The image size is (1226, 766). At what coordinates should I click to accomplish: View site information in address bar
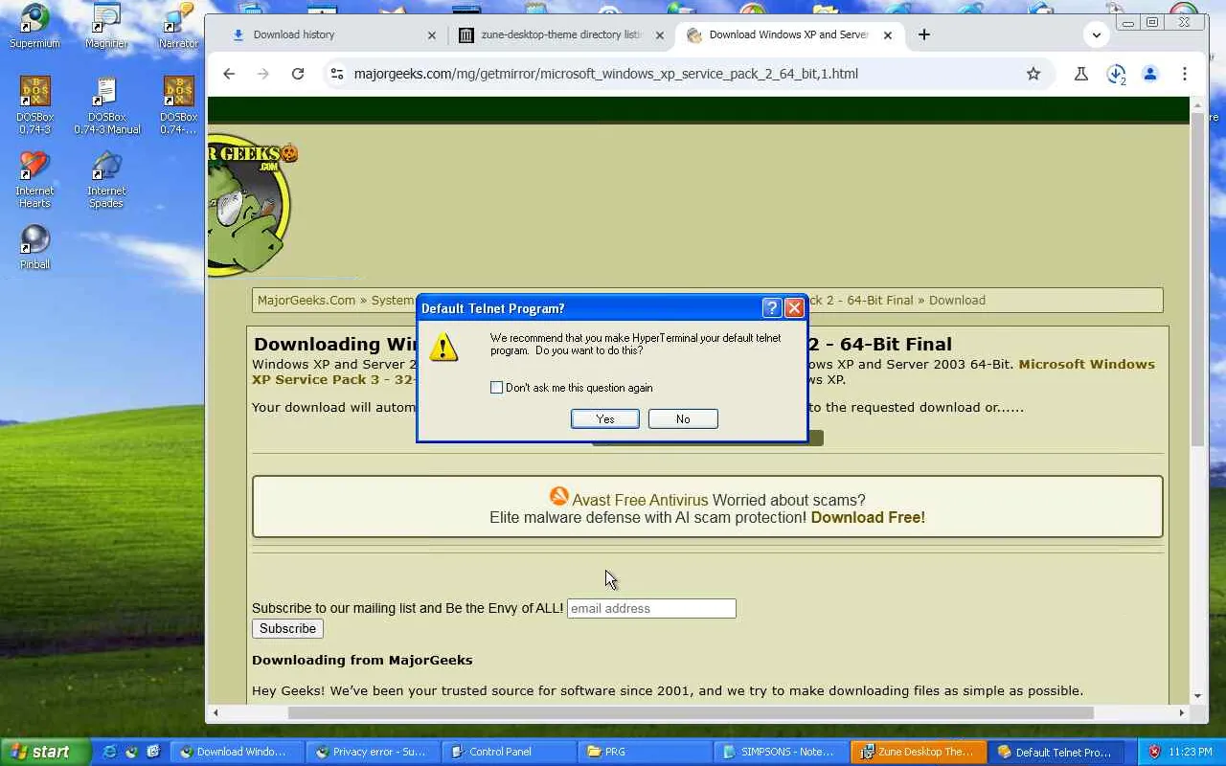click(335, 74)
